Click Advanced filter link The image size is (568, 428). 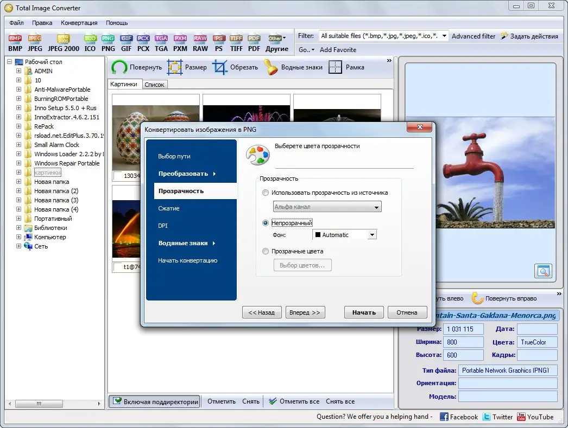tap(473, 36)
